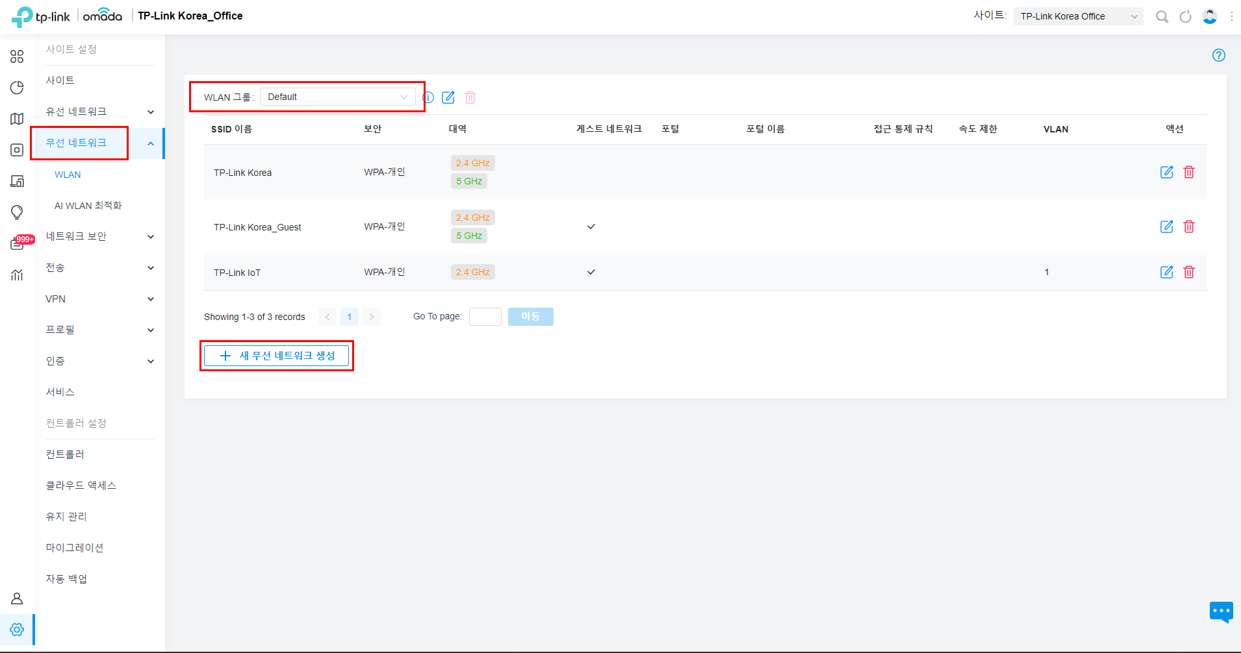Image resolution: width=1241 pixels, height=653 pixels.
Task: Edit the TP-Link IoT SSID
Action: click(1167, 272)
